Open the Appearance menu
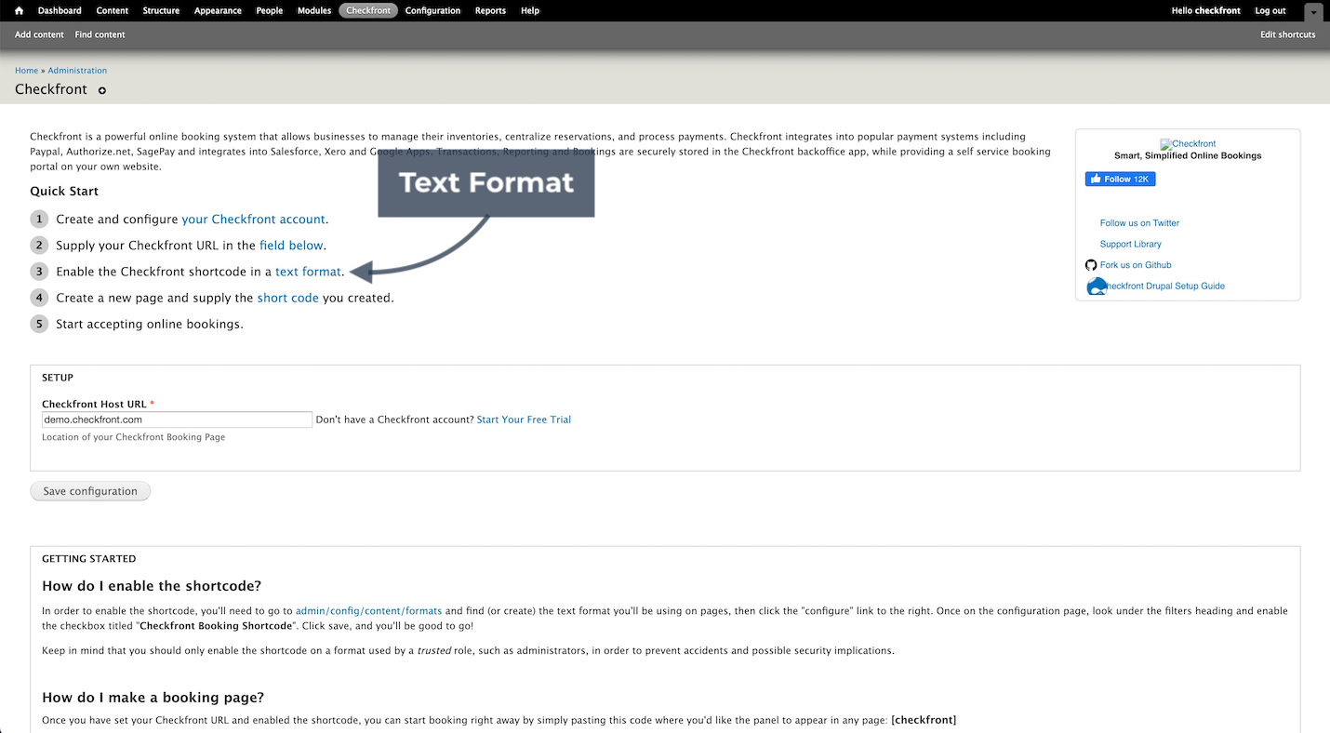 [218, 11]
